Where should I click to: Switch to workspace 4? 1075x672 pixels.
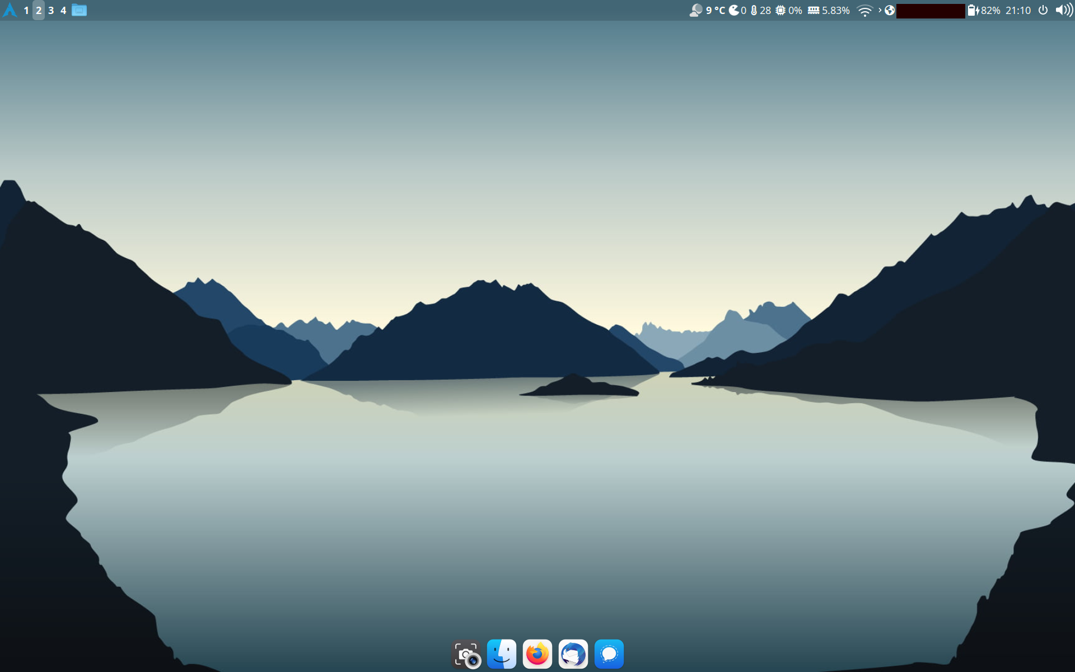(x=63, y=10)
